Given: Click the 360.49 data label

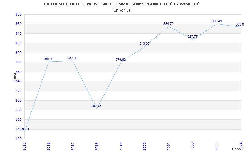Looking at the screenshot, I should tap(217, 21).
